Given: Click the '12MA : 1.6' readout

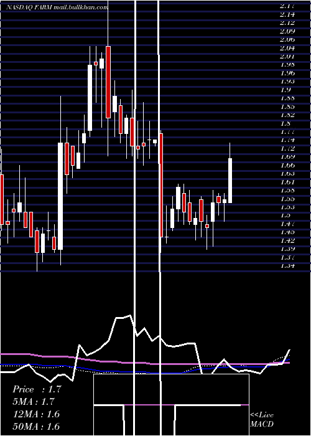Looking at the screenshot, I should (36, 414).
